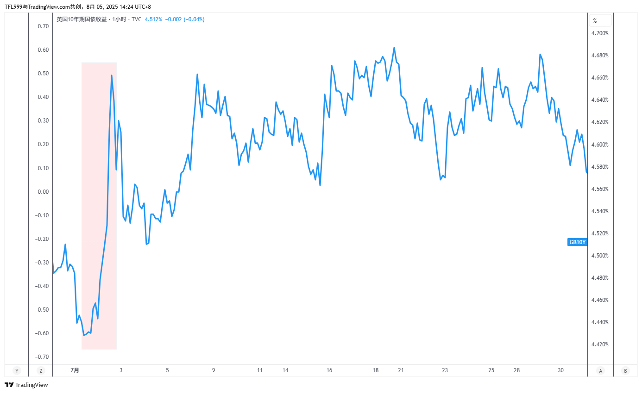The width and height of the screenshot is (642, 393).
Task: Click the Z scale badge icon
Action: click(41, 370)
